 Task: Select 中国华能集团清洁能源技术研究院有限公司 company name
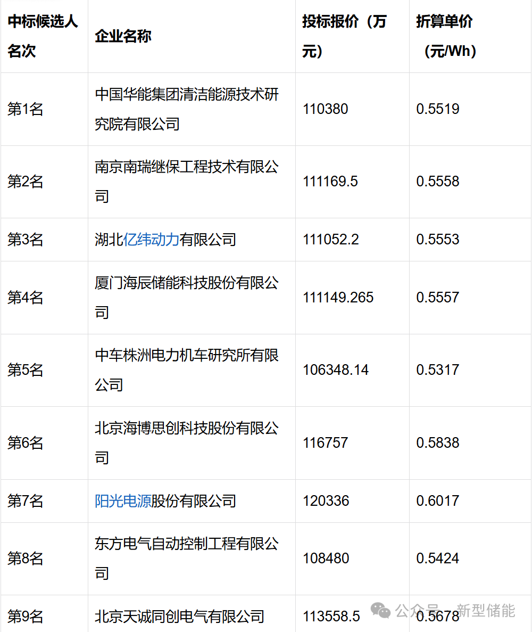(187, 109)
